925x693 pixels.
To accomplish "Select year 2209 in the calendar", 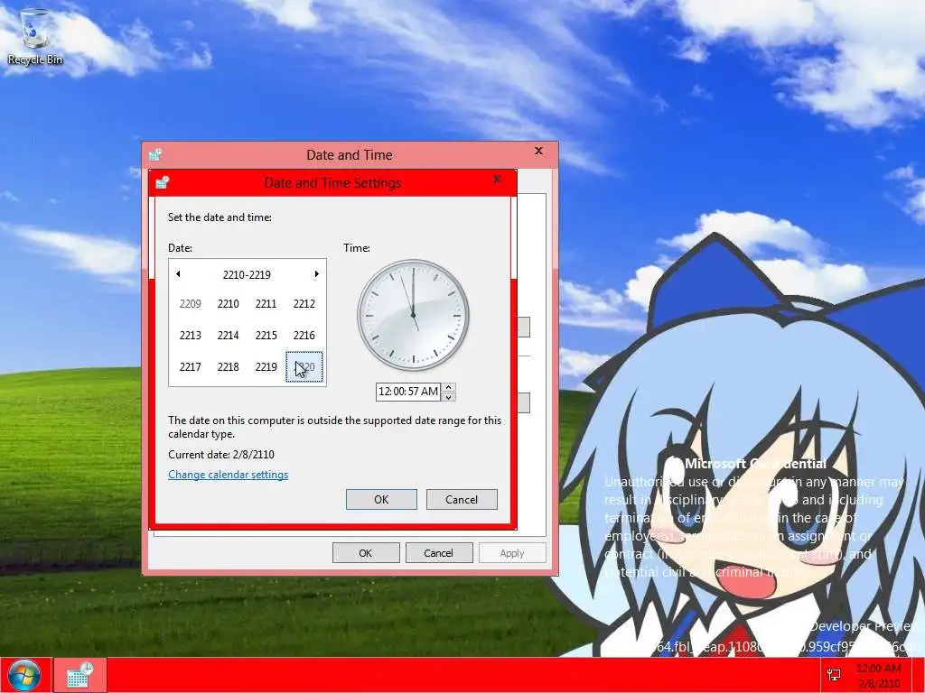I will coord(190,303).
